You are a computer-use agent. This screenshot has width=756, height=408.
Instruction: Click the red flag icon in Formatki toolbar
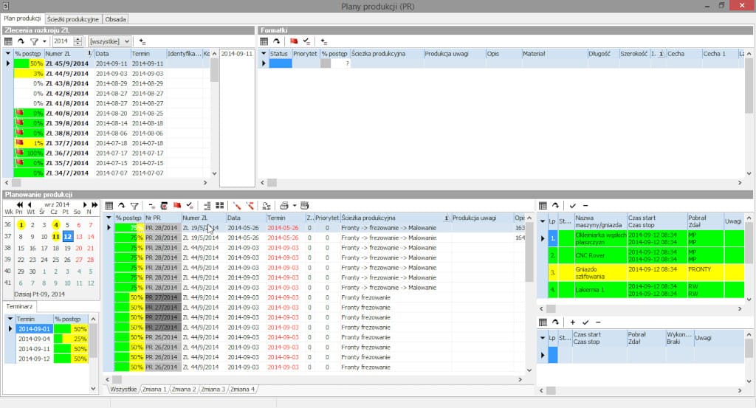[x=293, y=42]
